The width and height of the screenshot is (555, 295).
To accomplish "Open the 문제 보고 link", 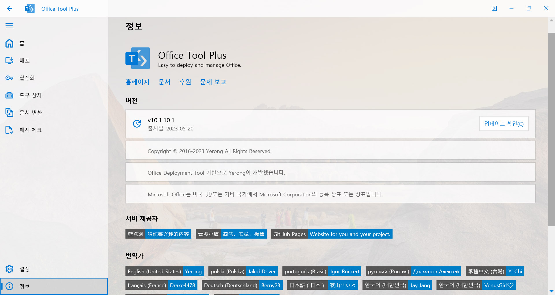I will tap(213, 82).
